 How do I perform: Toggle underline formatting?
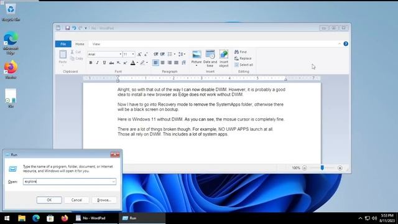click(104, 62)
